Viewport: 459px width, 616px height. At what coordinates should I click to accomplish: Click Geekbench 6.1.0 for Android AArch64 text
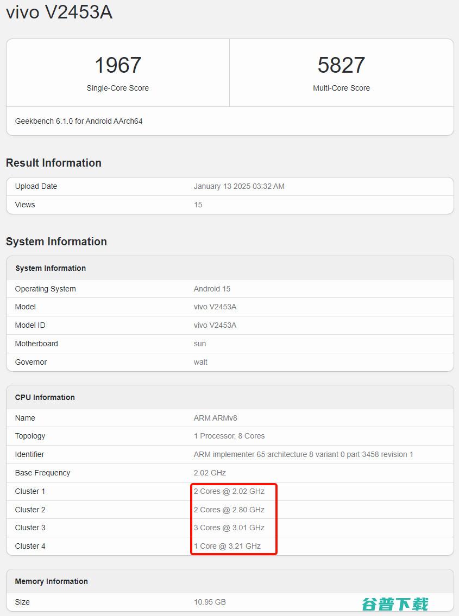click(x=79, y=121)
